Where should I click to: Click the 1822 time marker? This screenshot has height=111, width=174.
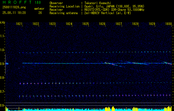(x=36, y=24)
